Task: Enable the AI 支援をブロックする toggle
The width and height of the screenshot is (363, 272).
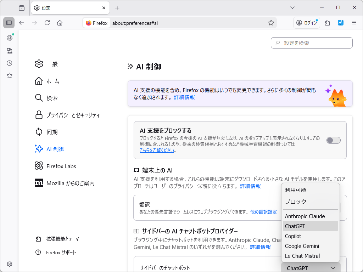Action: click(x=333, y=140)
